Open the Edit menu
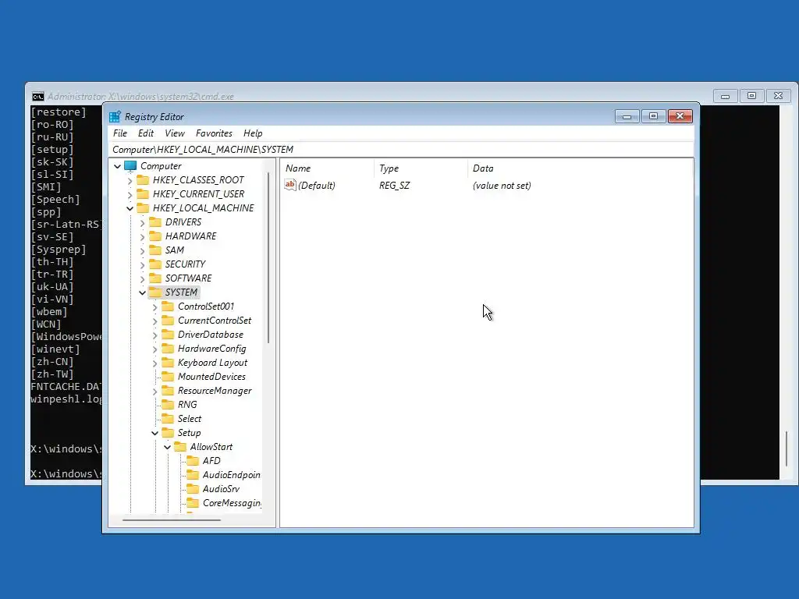Screen dimensions: 799x599 pos(146,133)
